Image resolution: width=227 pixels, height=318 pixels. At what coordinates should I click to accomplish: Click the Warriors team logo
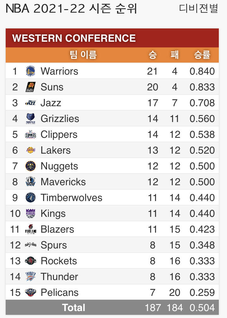31,71
